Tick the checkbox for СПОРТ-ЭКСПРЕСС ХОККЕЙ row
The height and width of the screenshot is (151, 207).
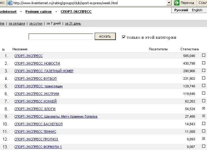(204, 101)
